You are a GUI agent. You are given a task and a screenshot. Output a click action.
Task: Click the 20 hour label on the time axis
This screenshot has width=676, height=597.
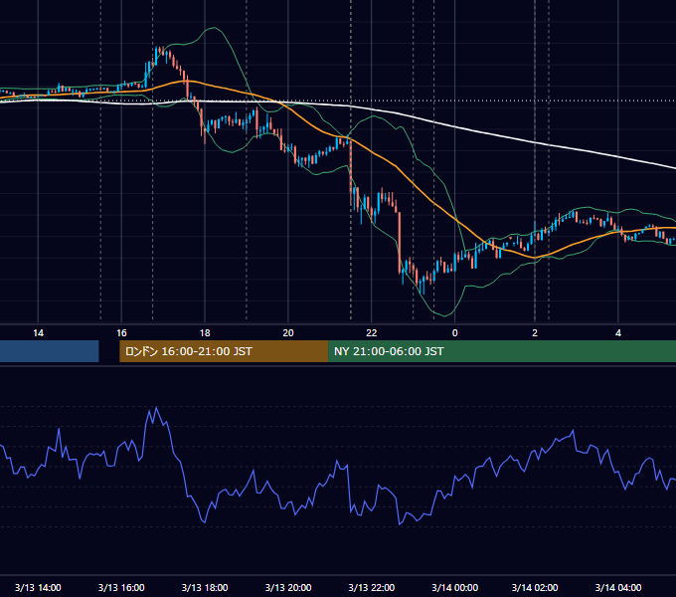288,333
